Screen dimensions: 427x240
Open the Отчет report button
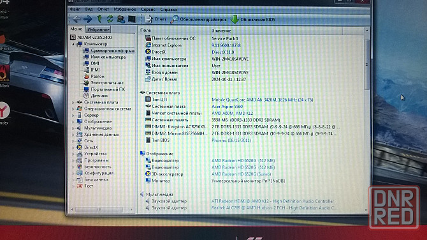point(156,19)
